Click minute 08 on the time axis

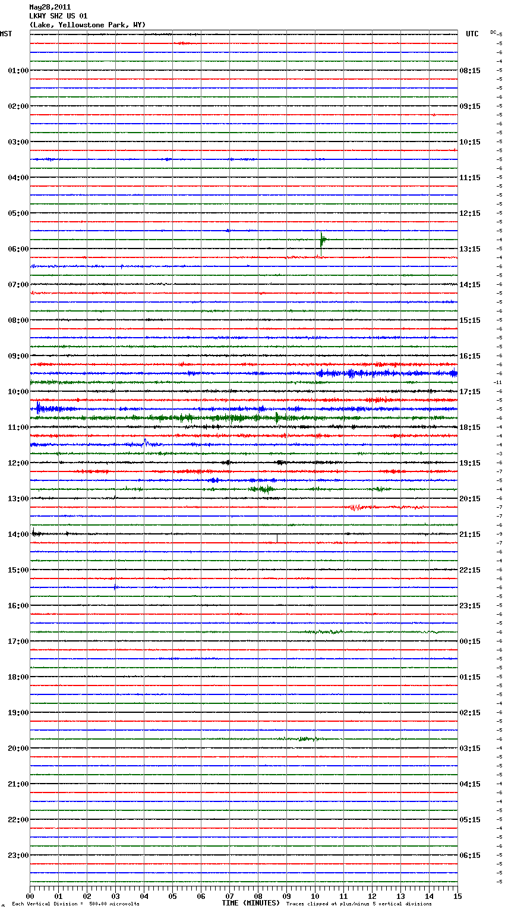tap(258, 896)
